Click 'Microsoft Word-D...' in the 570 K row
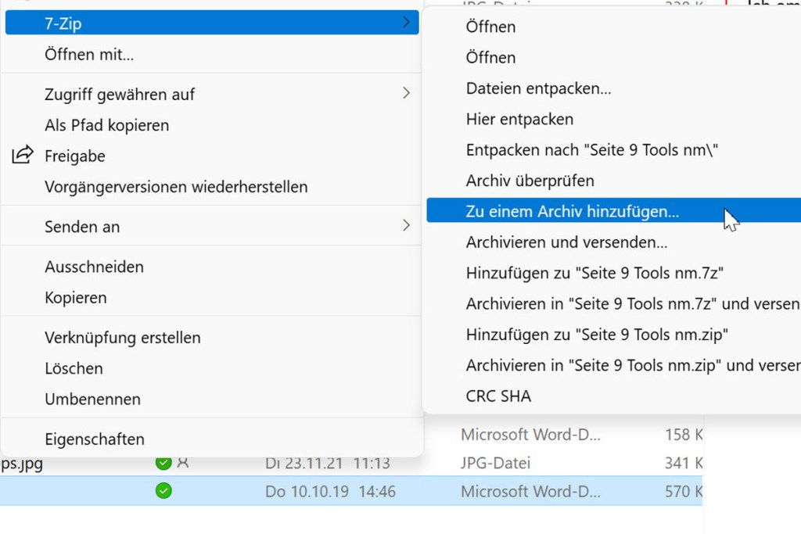 530,492
